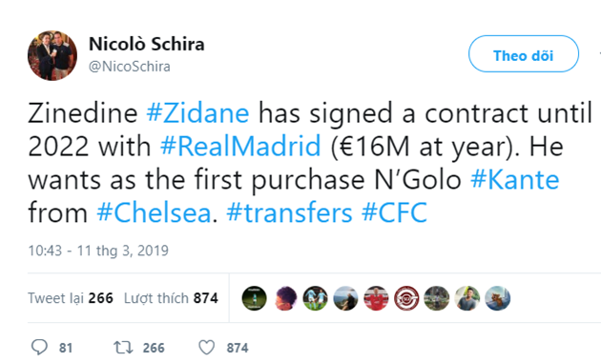
Task: Click the last liker avatar in row
Action: (x=498, y=298)
